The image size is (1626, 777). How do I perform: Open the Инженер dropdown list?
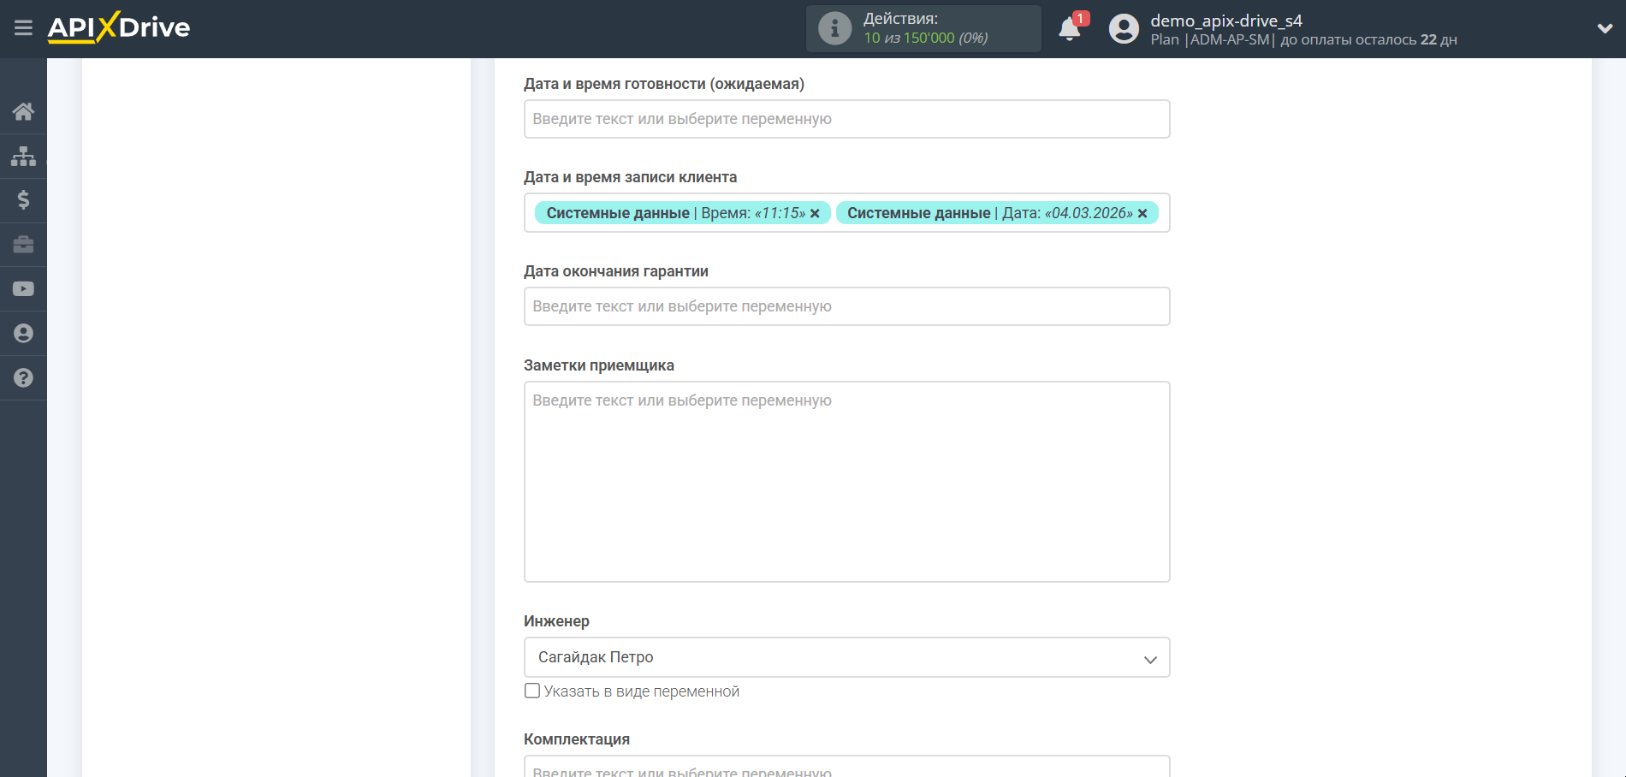click(x=846, y=657)
